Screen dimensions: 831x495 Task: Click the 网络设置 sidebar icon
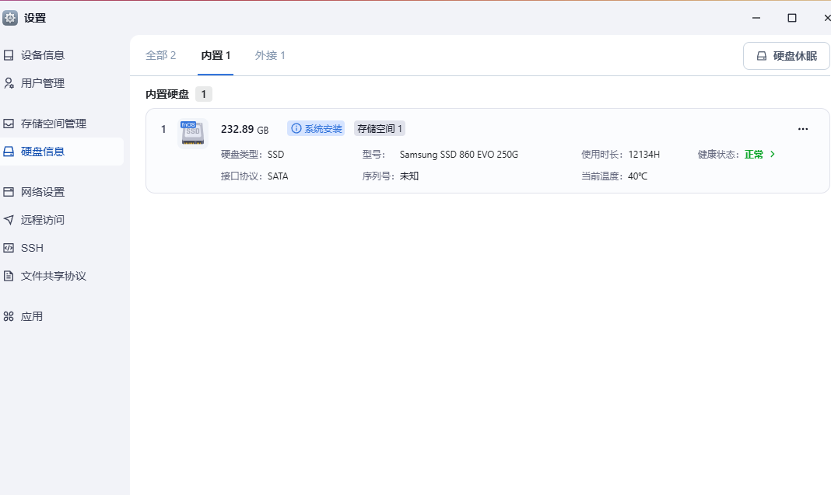coord(9,192)
